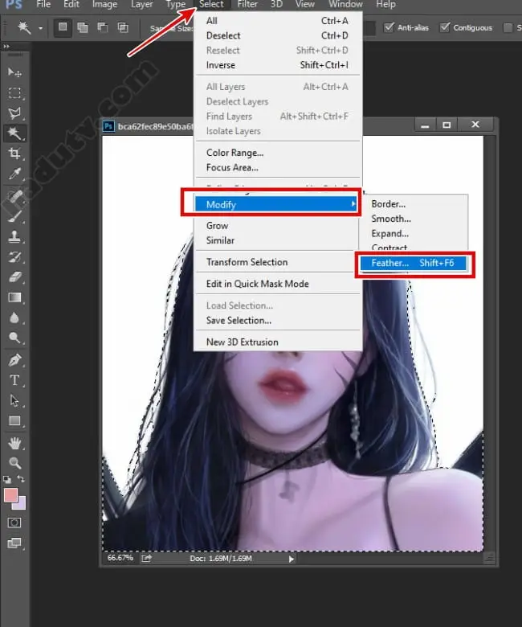Click share icon in document status bar

pos(147,558)
